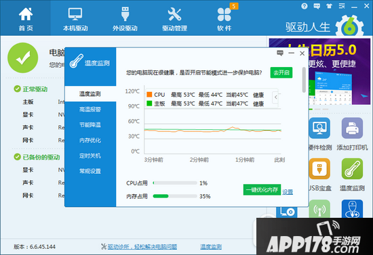373x255 pixels.
Task: Open the 软件 tab
Action: point(224,19)
